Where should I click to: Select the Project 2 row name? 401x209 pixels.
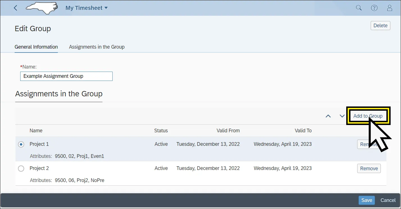[x=39, y=168]
